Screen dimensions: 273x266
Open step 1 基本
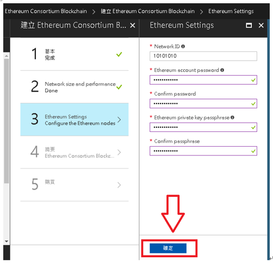(75, 54)
